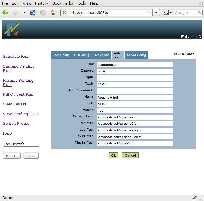
Task: Click the browser Back arrow button
Action: click(5, 12)
